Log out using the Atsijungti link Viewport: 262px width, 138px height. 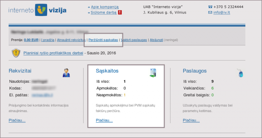click(156, 40)
